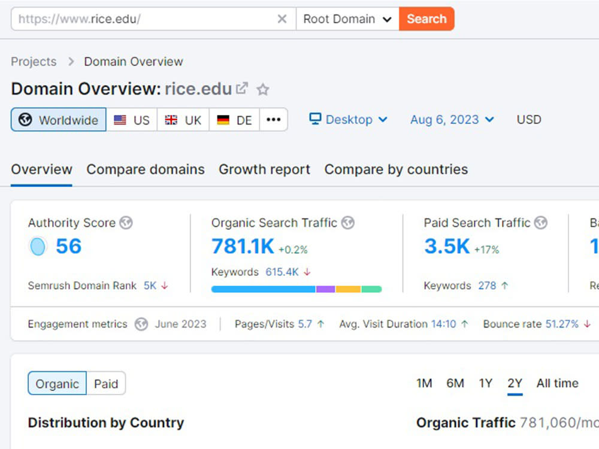The height and width of the screenshot is (449, 599).
Task: Click the Domain Overview breadcrumb
Action: pyautogui.click(x=134, y=62)
